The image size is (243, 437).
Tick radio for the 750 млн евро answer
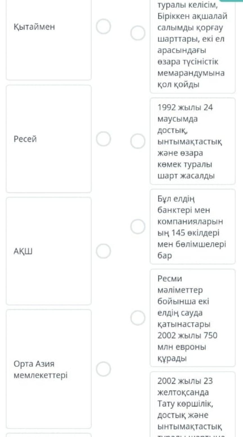(138, 318)
